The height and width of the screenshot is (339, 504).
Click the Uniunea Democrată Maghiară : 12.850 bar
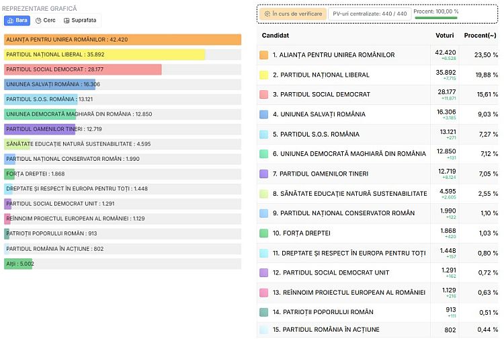pos(40,114)
